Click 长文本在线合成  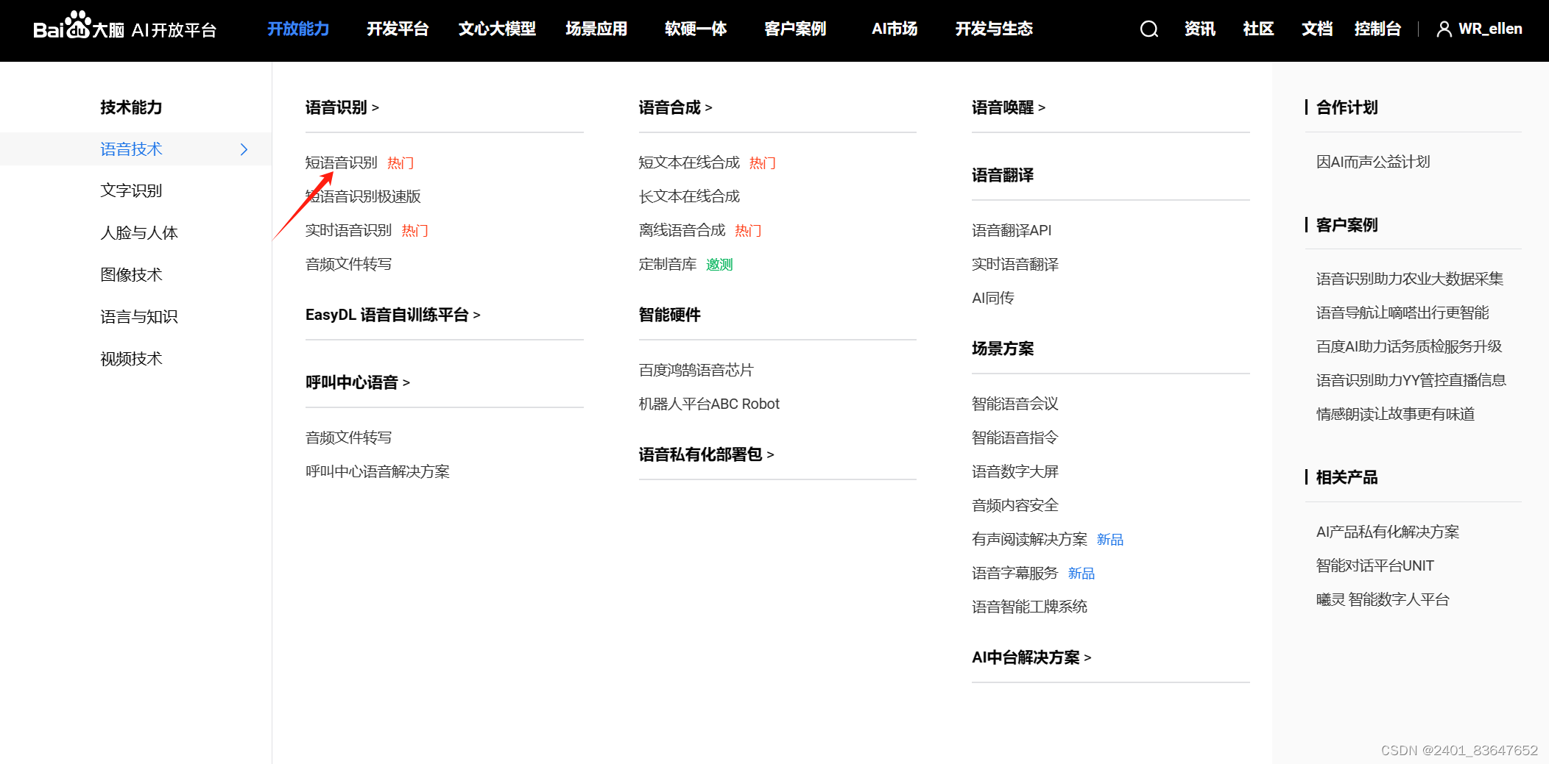click(689, 196)
